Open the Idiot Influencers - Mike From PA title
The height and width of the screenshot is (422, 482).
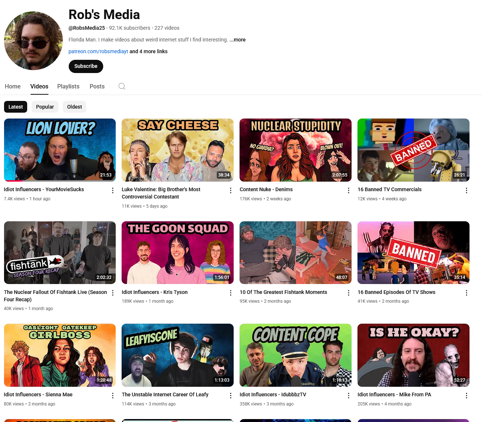394,394
